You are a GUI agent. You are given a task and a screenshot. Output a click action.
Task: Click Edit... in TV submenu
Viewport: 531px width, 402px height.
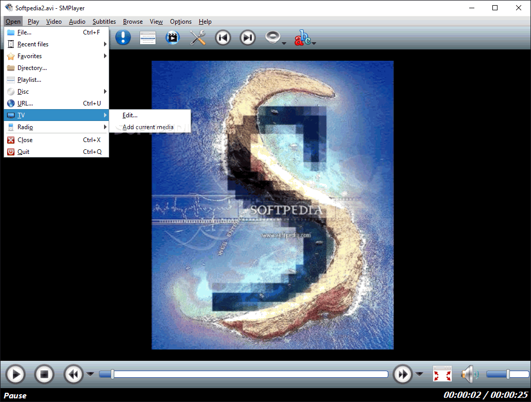(150, 115)
